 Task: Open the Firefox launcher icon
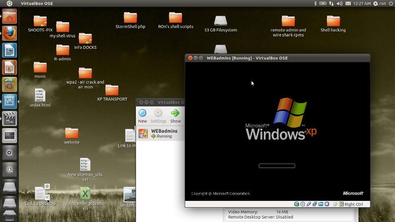pos(10,33)
